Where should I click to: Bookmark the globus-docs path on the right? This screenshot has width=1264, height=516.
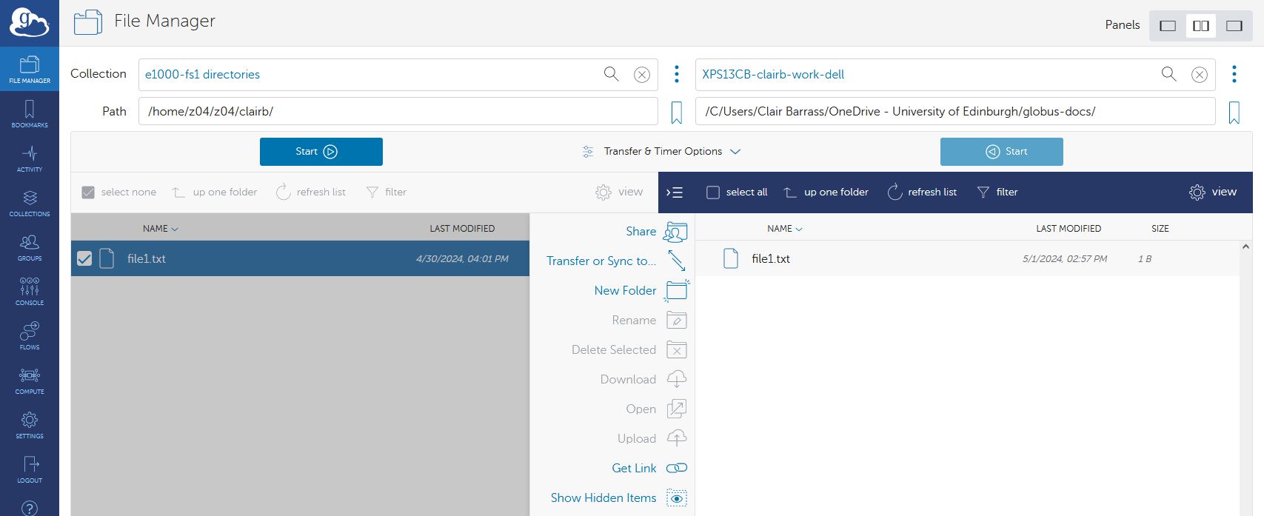click(1234, 113)
